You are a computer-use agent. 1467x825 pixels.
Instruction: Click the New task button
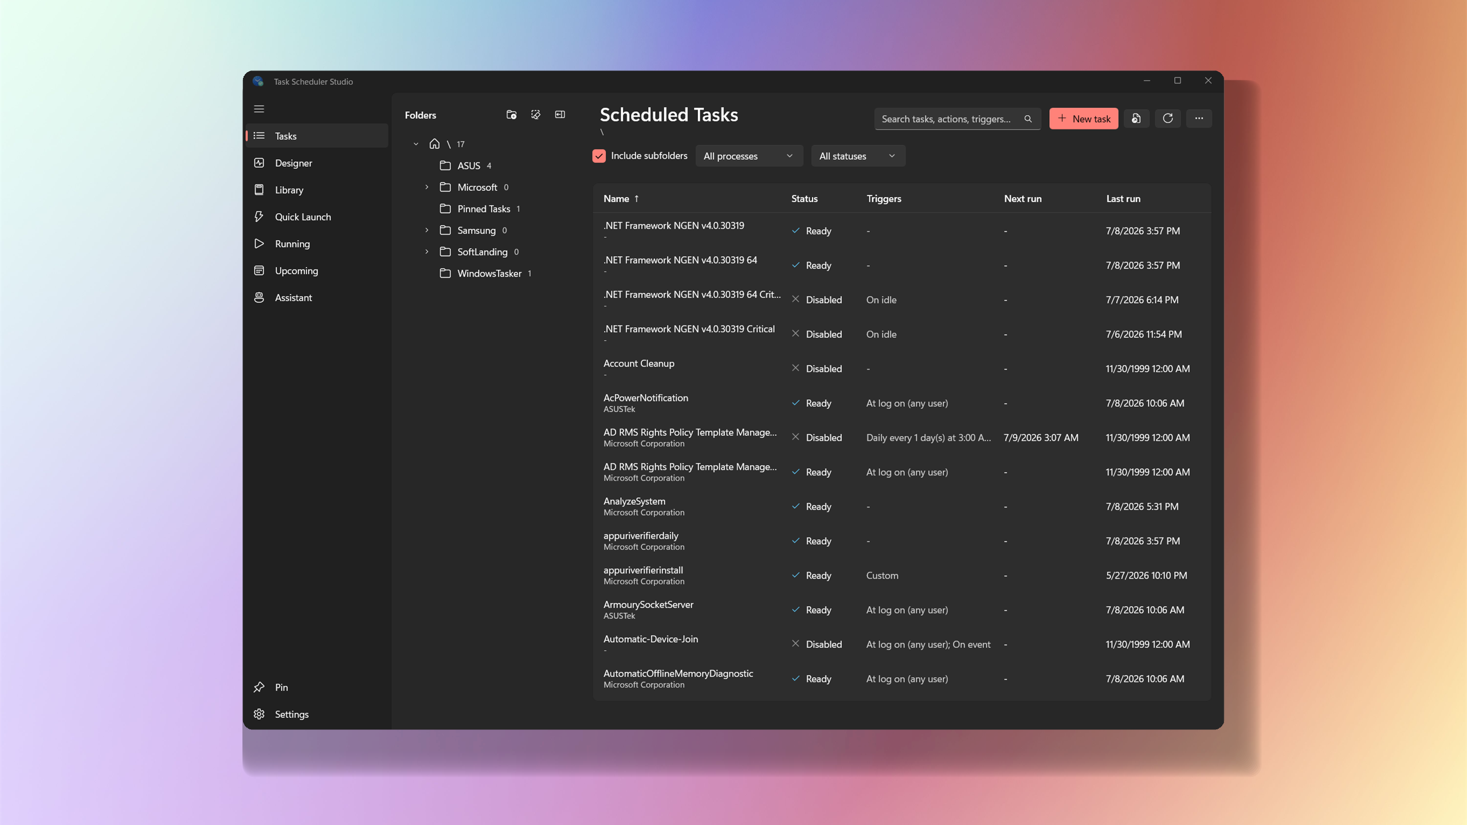(1084, 119)
